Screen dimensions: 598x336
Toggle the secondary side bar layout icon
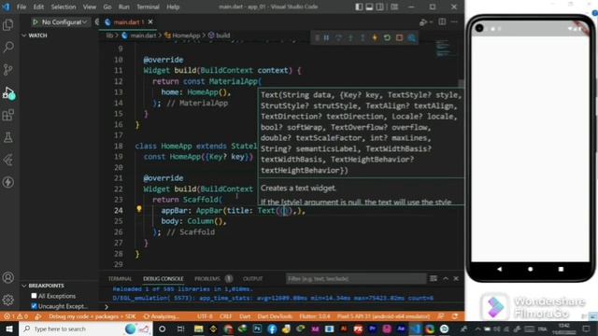[x=380, y=7]
